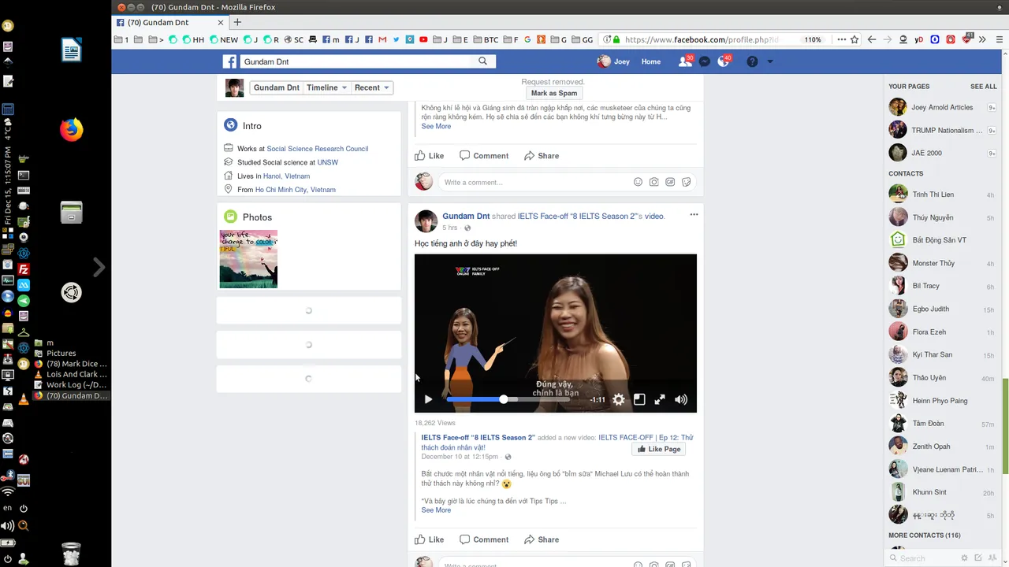Open Joey Arnold Articles page
Image resolution: width=1009 pixels, height=567 pixels.
[942, 107]
